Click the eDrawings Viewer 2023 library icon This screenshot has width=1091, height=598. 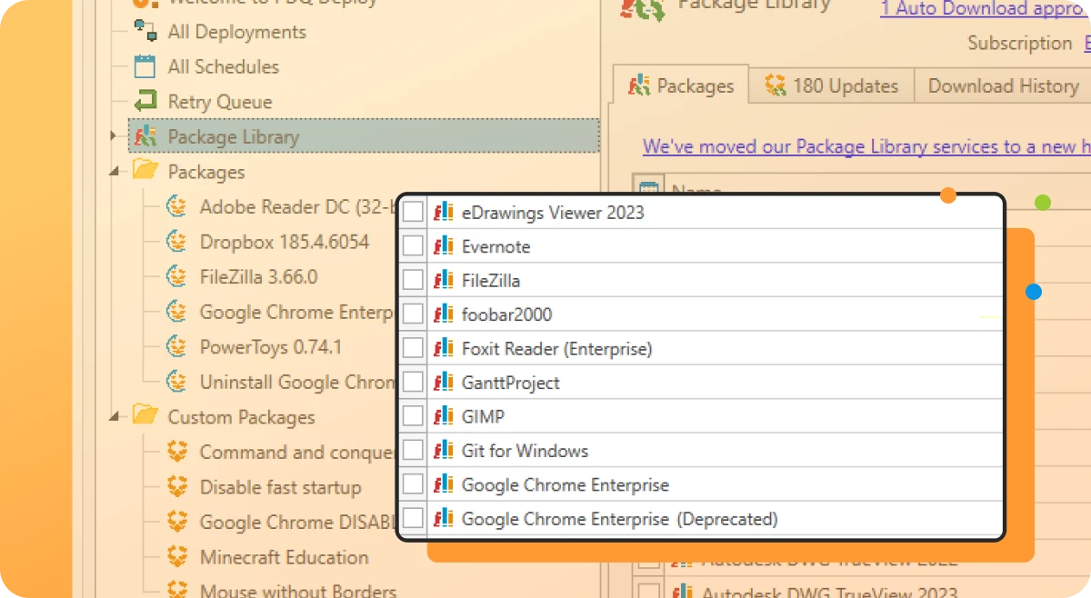[444, 212]
